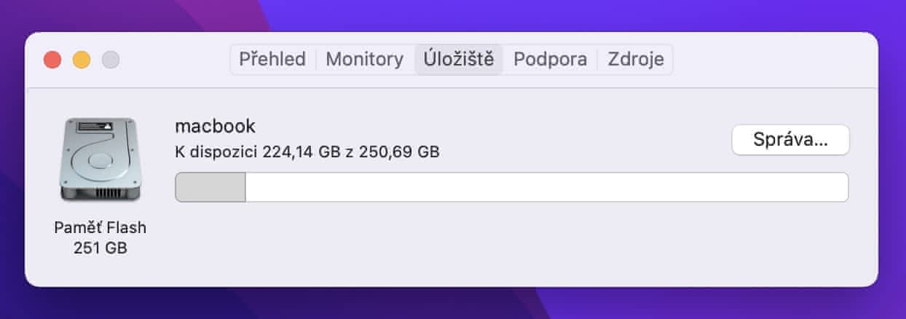Image resolution: width=906 pixels, height=319 pixels.
Task: Go to the Podpora tab
Action: pyautogui.click(x=550, y=60)
